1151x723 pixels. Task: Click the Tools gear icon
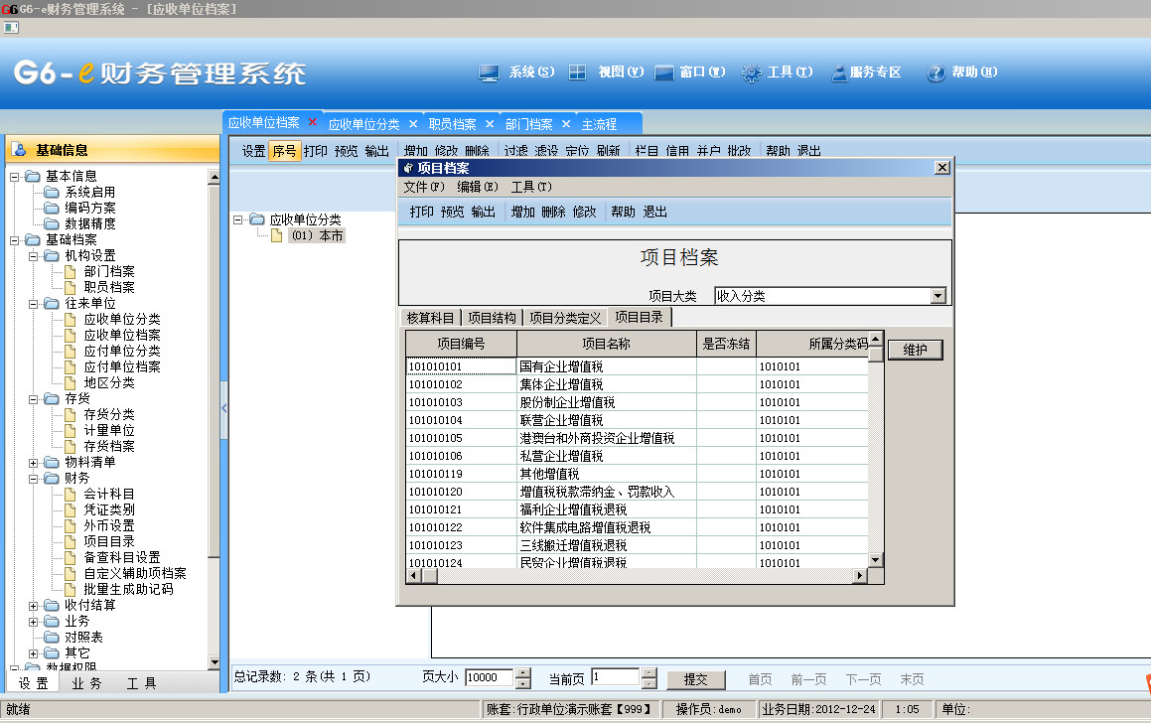tap(752, 72)
